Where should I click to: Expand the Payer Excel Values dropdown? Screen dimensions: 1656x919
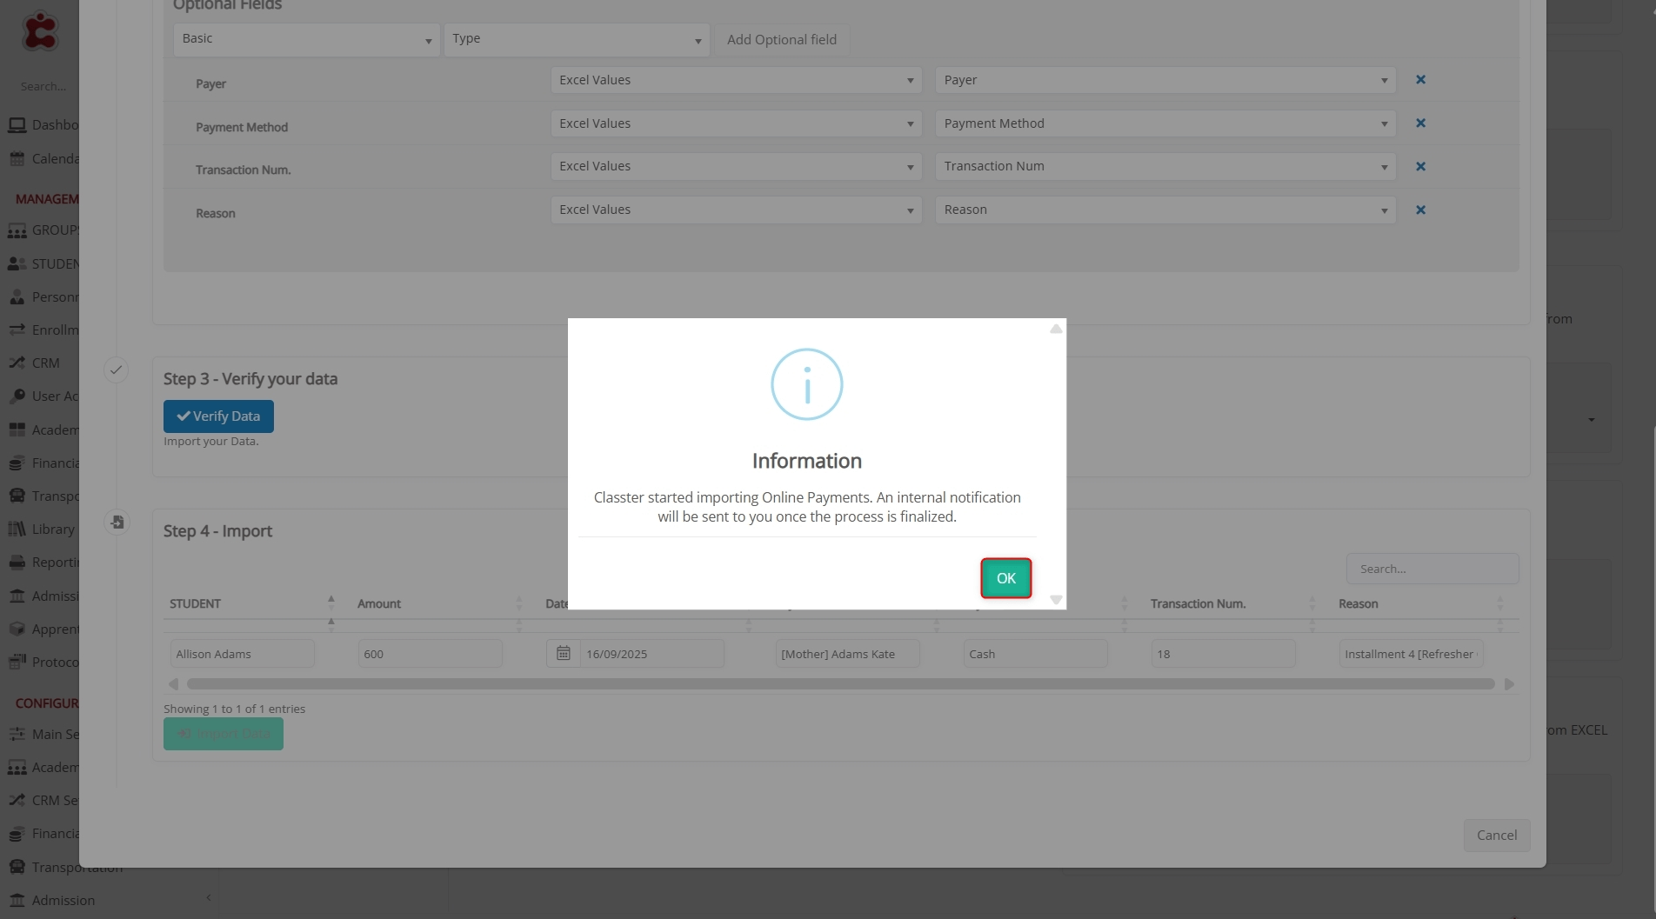point(735,80)
